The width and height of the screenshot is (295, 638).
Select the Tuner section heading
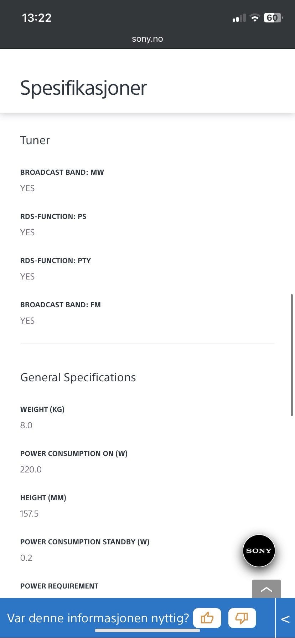(35, 140)
